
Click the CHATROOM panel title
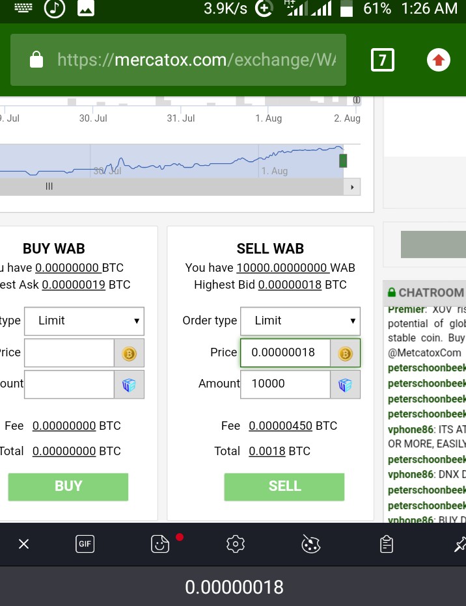432,293
